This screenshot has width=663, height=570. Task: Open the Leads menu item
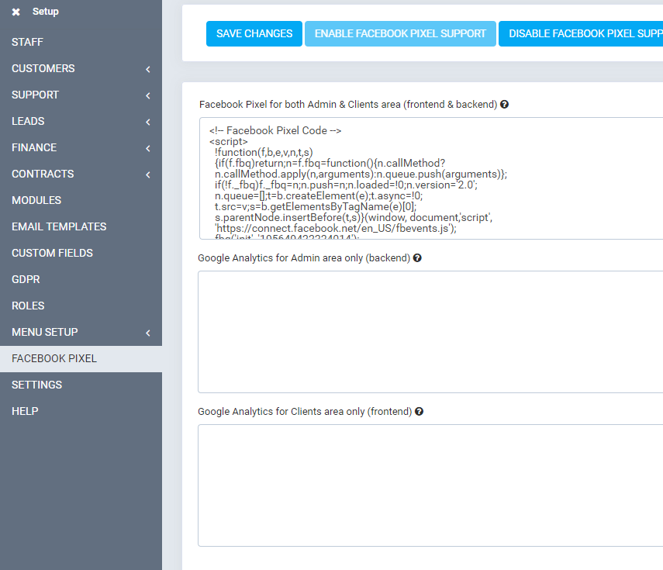click(x=81, y=121)
